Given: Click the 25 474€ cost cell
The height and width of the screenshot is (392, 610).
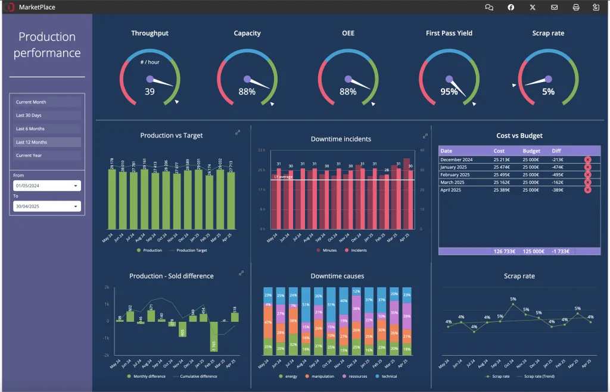Looking at the screenshot, I should coord(502,167).
